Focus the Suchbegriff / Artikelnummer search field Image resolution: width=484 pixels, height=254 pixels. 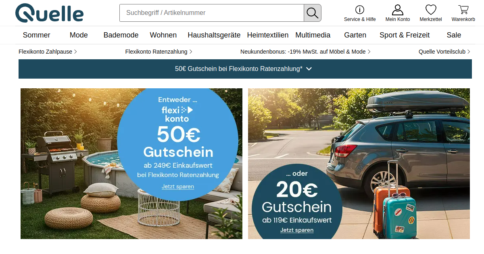(212, 13)
